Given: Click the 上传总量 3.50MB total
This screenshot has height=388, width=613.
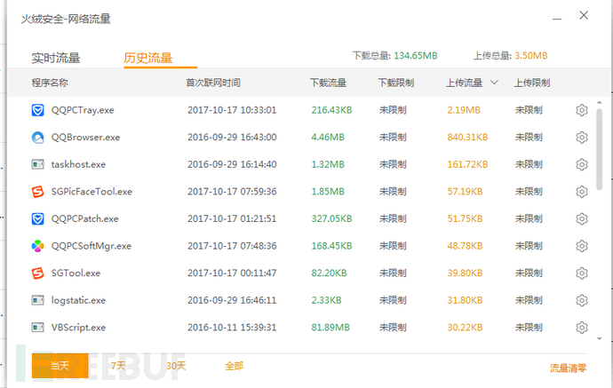Looking at the screenshot, I should (x=511, y=56).
